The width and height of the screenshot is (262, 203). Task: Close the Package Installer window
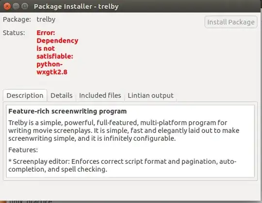click(7, 6)
